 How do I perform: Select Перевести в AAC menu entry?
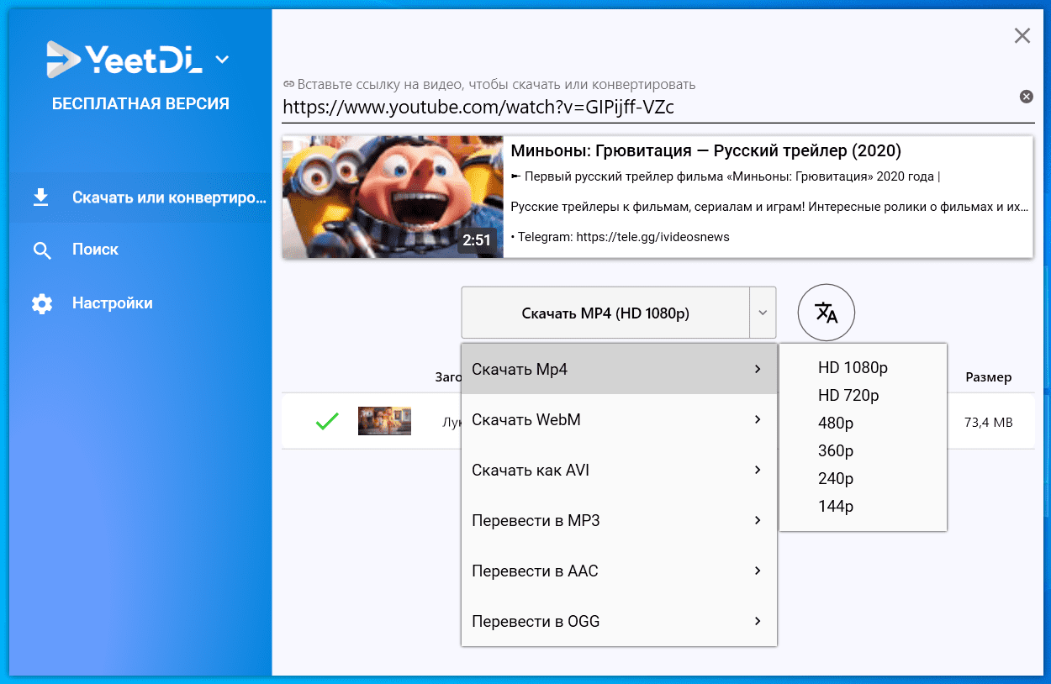(619, 571)
